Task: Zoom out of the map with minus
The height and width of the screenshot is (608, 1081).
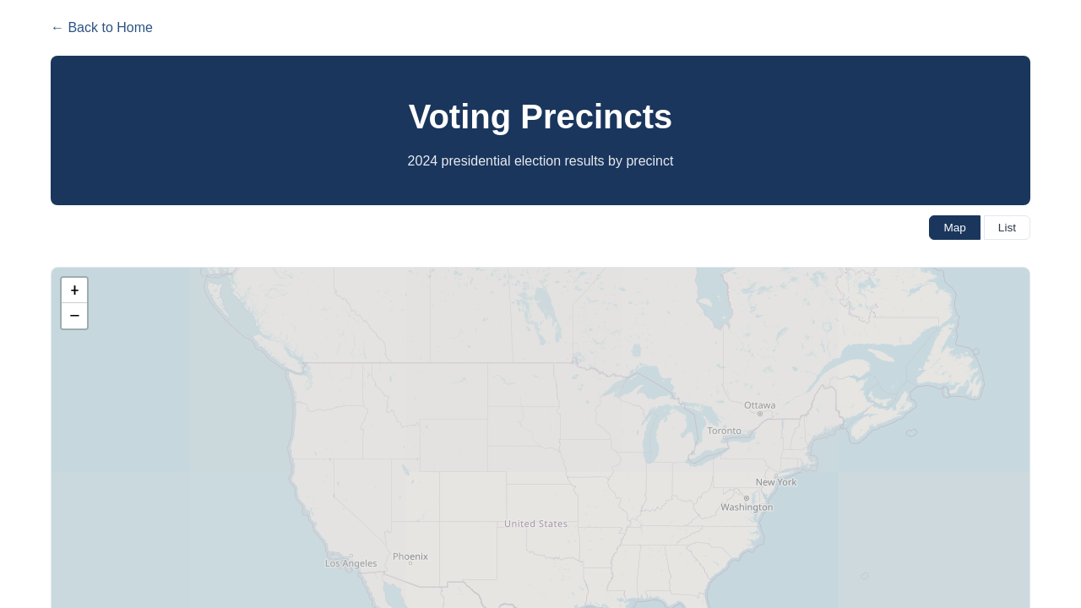Action: coord(74,316)
